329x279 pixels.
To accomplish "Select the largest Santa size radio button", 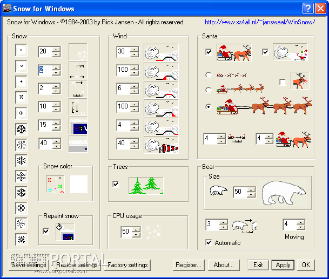I will click(x=209, y=106).
